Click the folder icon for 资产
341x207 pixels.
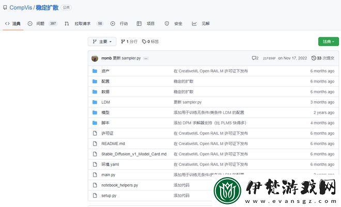point(95,71)
